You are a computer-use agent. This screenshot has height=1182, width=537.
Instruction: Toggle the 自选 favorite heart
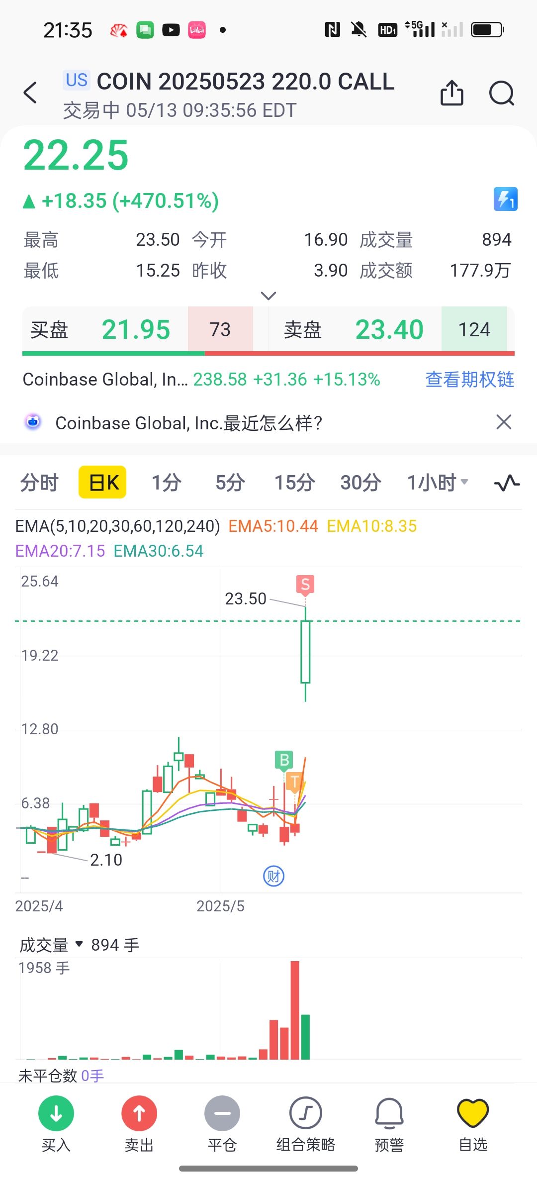pyautogui.click(x=473, y=1113)
